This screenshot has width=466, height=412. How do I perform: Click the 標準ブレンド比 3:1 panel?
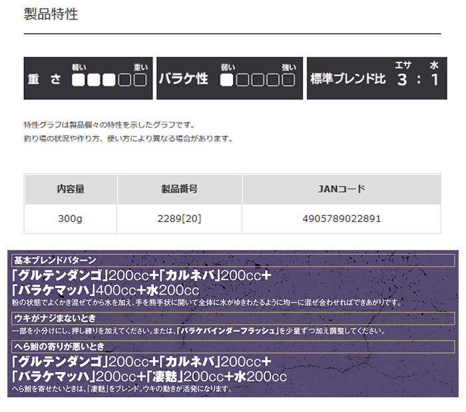coord(377,78)
